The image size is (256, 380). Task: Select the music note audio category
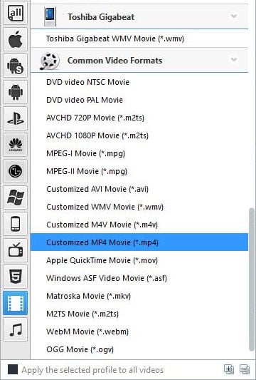pyautogui.click(x=15, y=330)
